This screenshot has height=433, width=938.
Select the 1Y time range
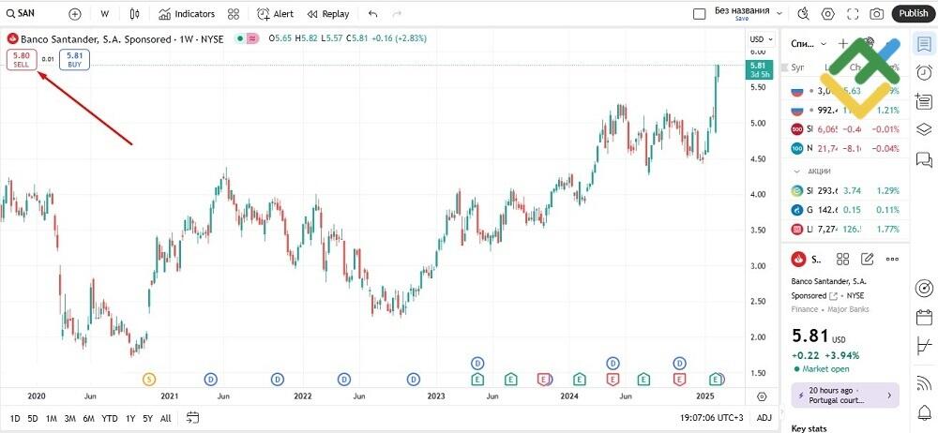pyautogui.click(x=130, y=418)
